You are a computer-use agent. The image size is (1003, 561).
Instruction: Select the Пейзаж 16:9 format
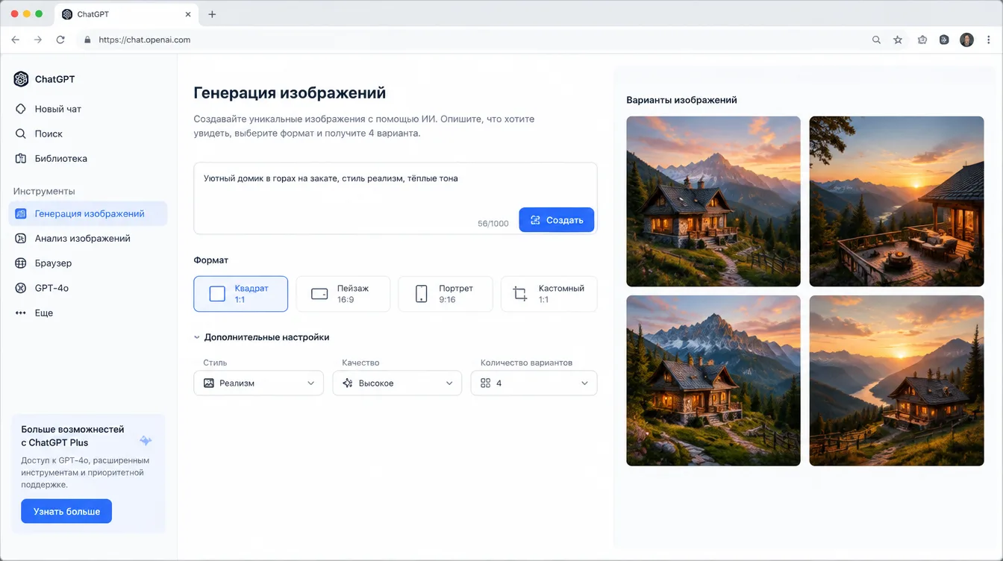coord(343,294)
